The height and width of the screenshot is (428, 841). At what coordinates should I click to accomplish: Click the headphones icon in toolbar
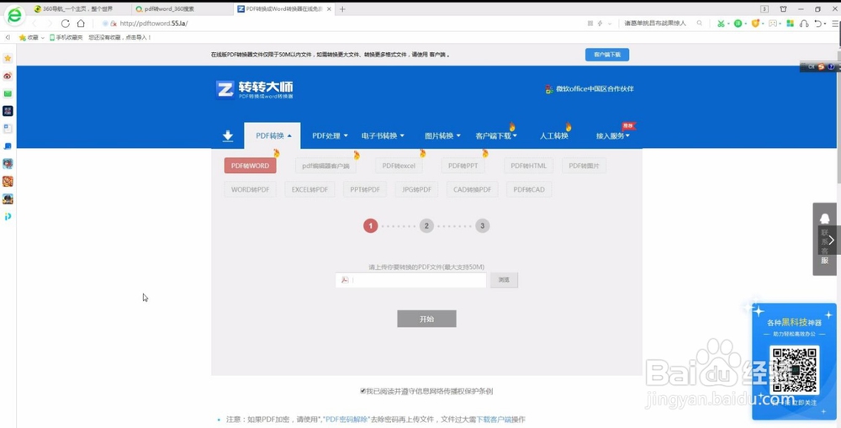pos(803,24)
